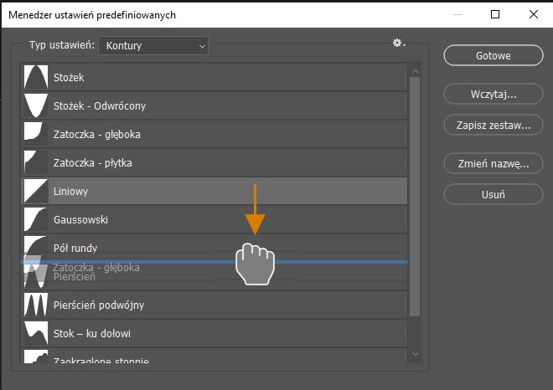Close the Menedżer ustawień predefiniowanych dialog
This screenshot has width=553, height=390.
[x=534, y=14]
